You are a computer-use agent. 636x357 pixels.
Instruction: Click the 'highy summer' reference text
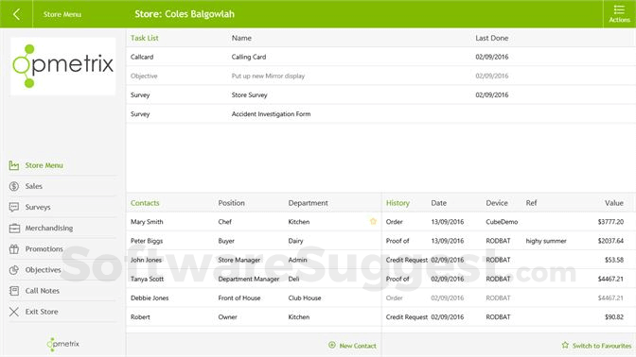point(546,241)
